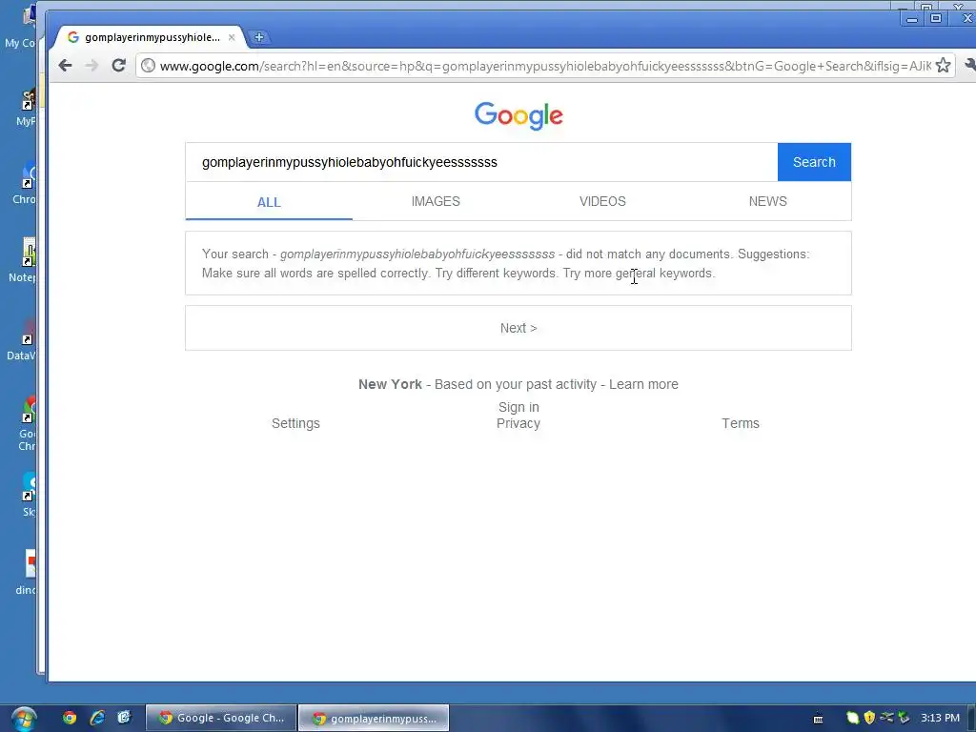Click the 'did not match any documents' message
This screenshot has width=976, height=732.
click(x=648, y=254)
